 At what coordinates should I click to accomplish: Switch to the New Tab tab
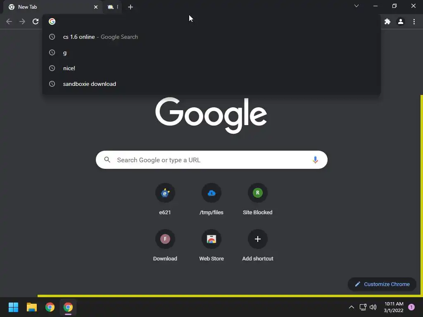tap(52, 7)
